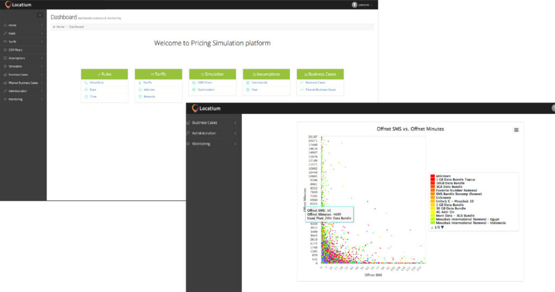This screenshot has height=292, width=555.
Task: Select Filtered Business Cases in the left sidebar
Action: 23,83
